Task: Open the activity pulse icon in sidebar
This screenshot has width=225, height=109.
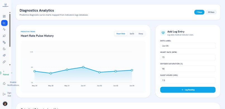Action: click(x=4, y=29)
